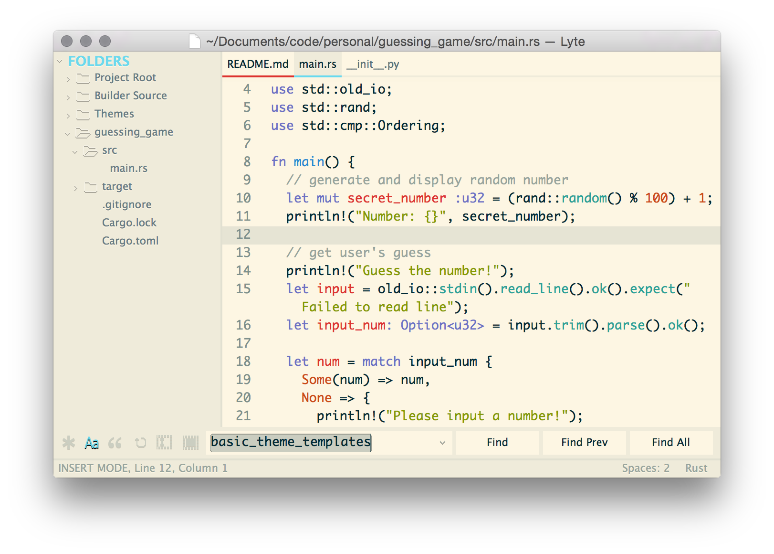The image size is (774, 554).
Task: Select the guessing_game folder label
Action: pos(134,132)
